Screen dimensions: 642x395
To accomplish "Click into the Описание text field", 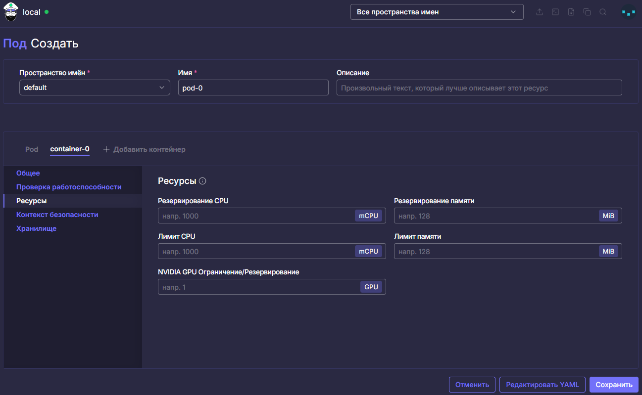I will (479, 88).
